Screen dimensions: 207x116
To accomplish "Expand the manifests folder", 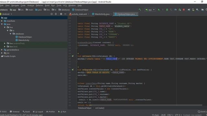I will pos(2,21).
